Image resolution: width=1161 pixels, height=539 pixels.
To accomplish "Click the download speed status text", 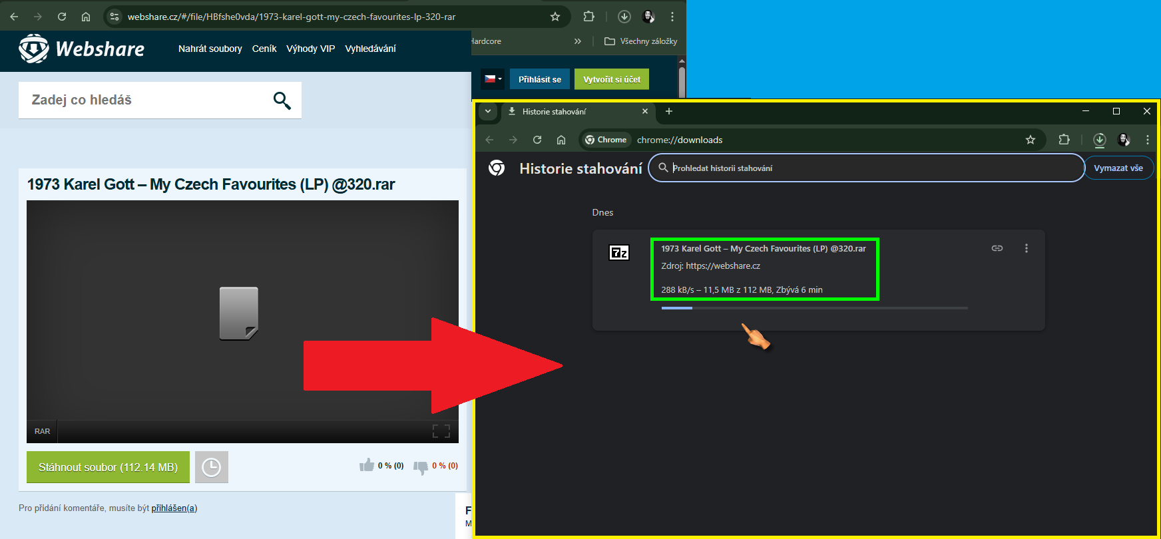I will point(742,290).
